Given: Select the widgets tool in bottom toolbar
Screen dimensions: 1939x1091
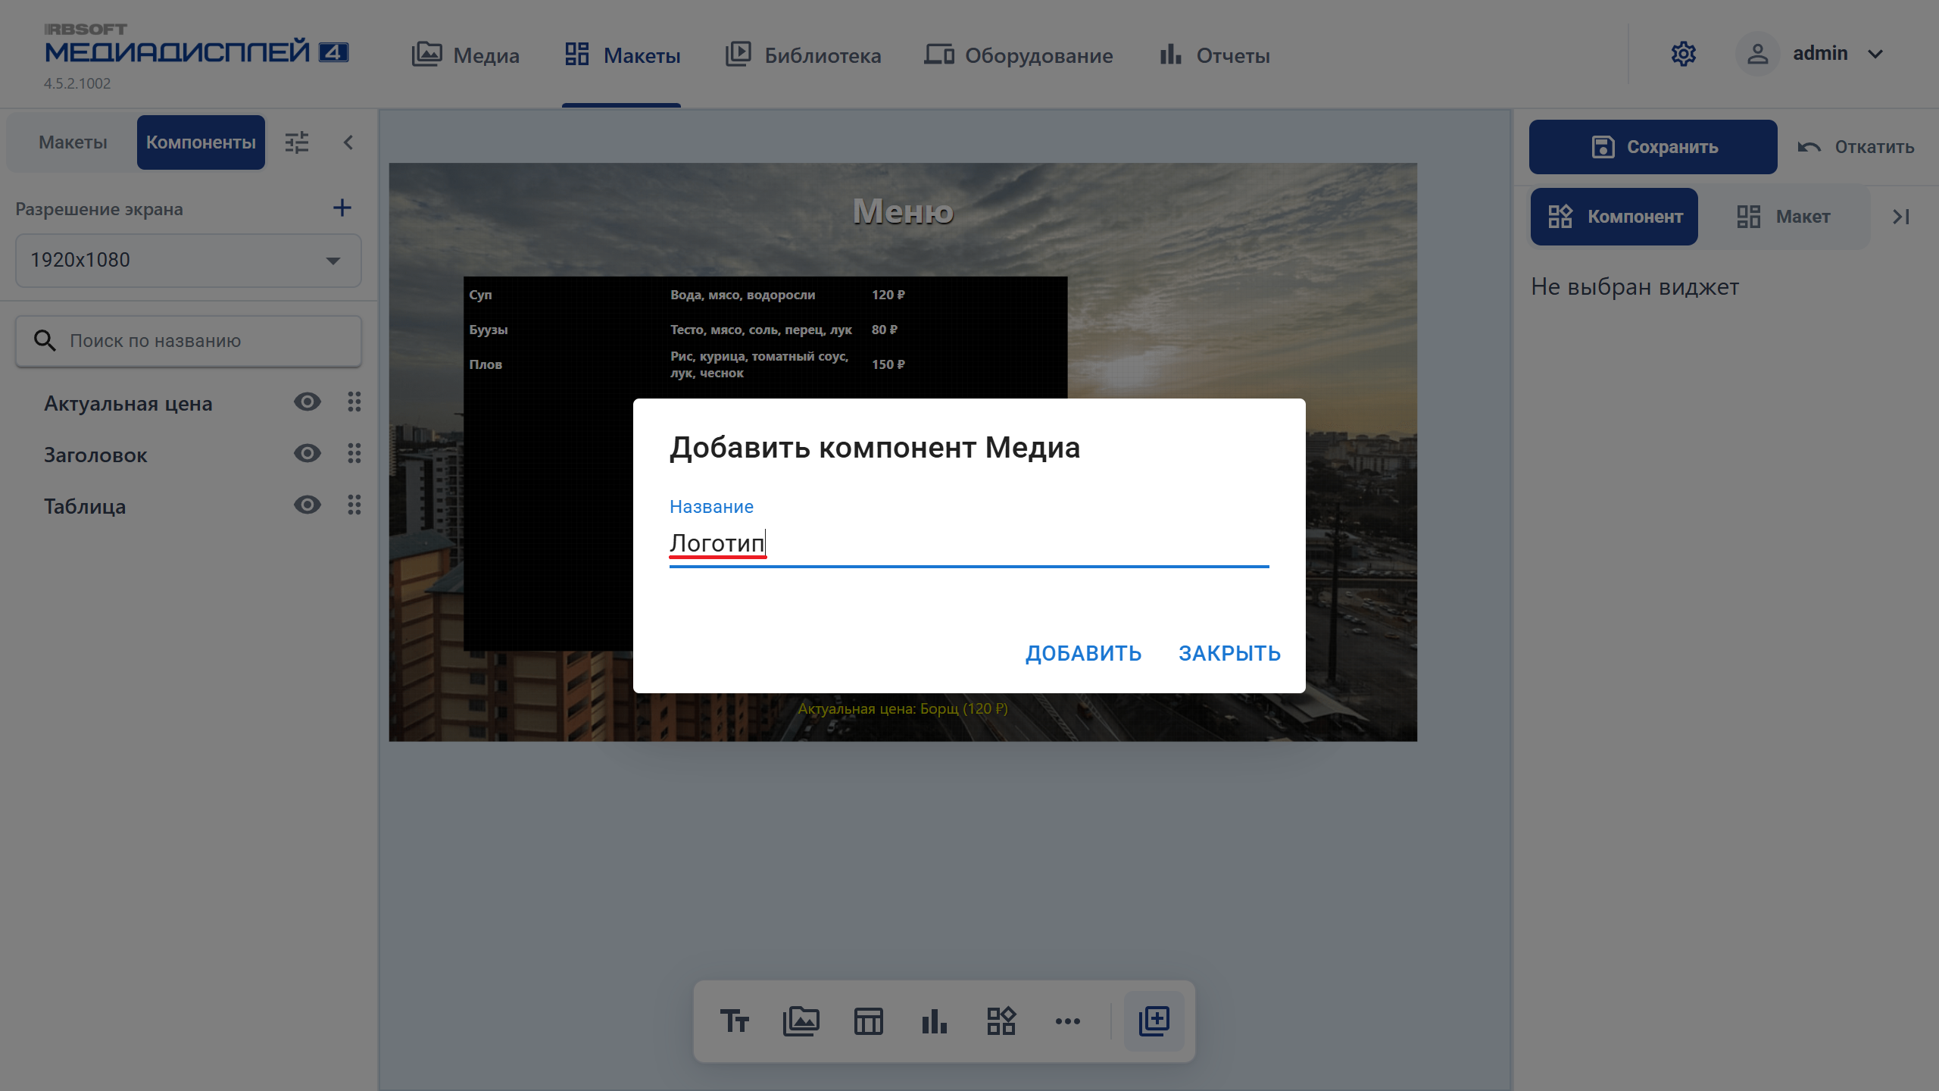Looking at the screenshot, I should coord(1001,1021).
